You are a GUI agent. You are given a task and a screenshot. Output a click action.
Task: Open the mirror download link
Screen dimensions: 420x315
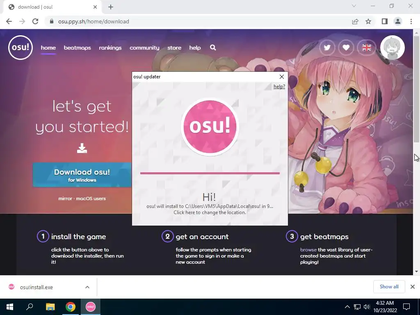pos(65,199)
